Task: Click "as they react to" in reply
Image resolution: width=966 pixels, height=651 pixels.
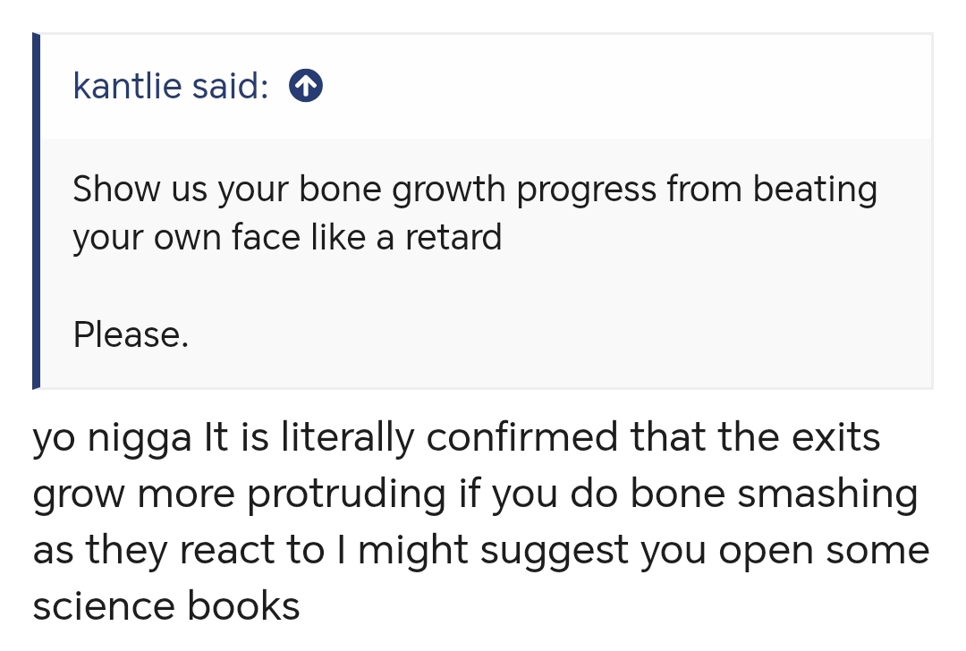Action: pos(179,550)
